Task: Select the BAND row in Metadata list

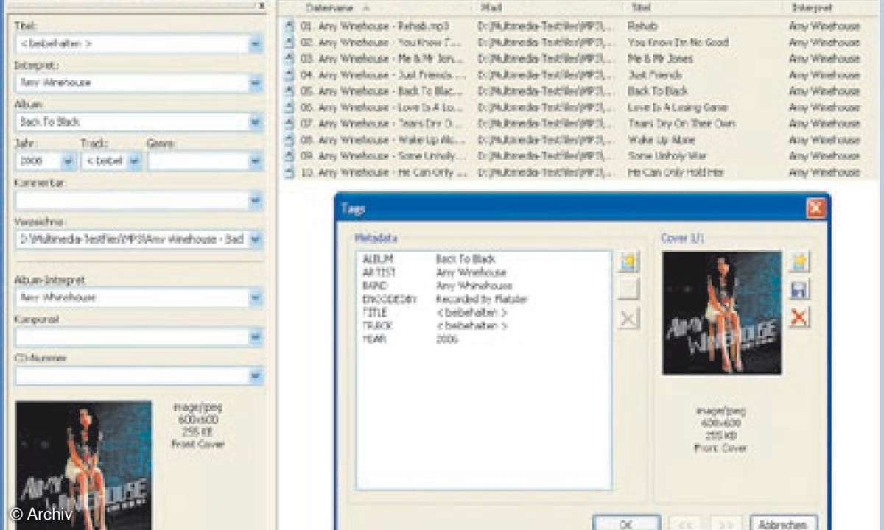Action: click(483, 286)
